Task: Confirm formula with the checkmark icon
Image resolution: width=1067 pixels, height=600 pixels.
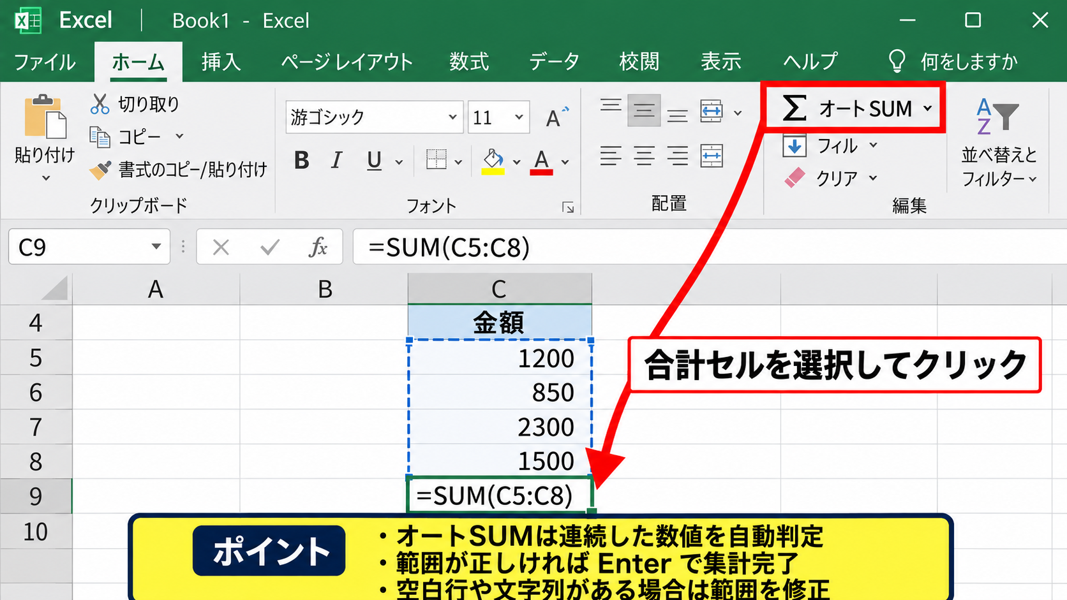Action: (x=270, y=247)
